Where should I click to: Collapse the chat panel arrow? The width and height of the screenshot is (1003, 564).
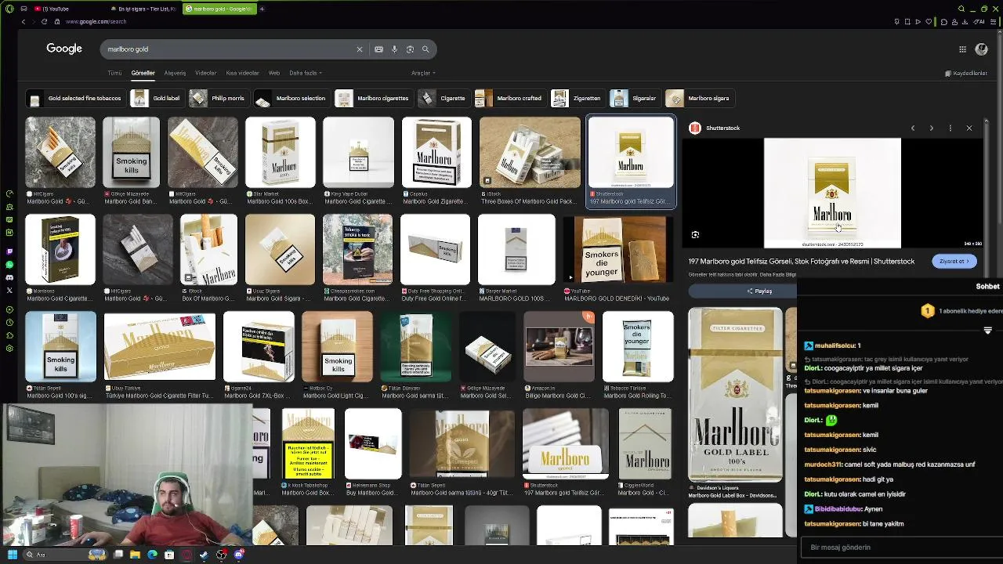[987, 331]
